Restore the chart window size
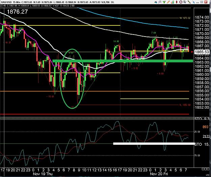211x177 pixels. pyautogui.click(x=202, y=2)
